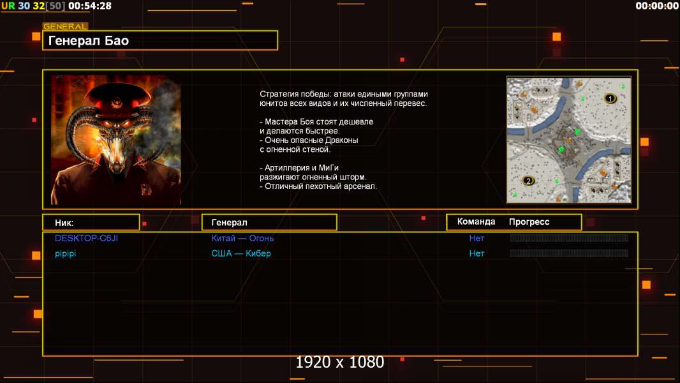680x383 pixels.
Task: Click the 'GENERAL' label tag
Action: coord(65,26)
